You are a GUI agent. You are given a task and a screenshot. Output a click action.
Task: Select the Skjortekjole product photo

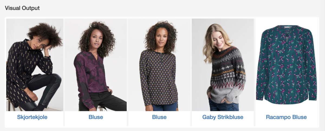click(35, 65)
